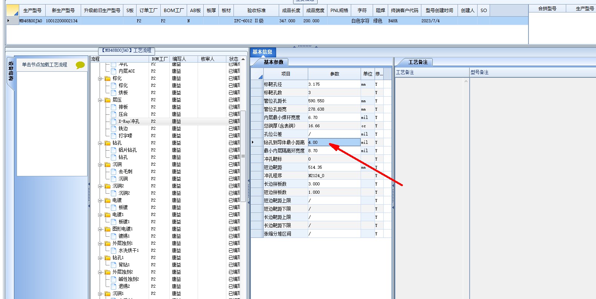
Task: Click the 电镀1 folder icon
Action: pyautogui.click(x=108, y=215)
